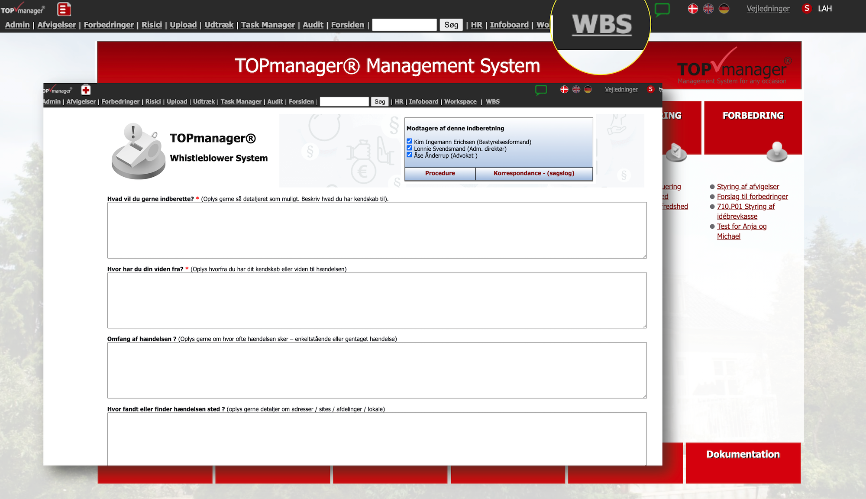Open Korrespondance - (sagslog) tab
Image resolution: width=866 pixels, height=499 pixels.
click(534, 173)
